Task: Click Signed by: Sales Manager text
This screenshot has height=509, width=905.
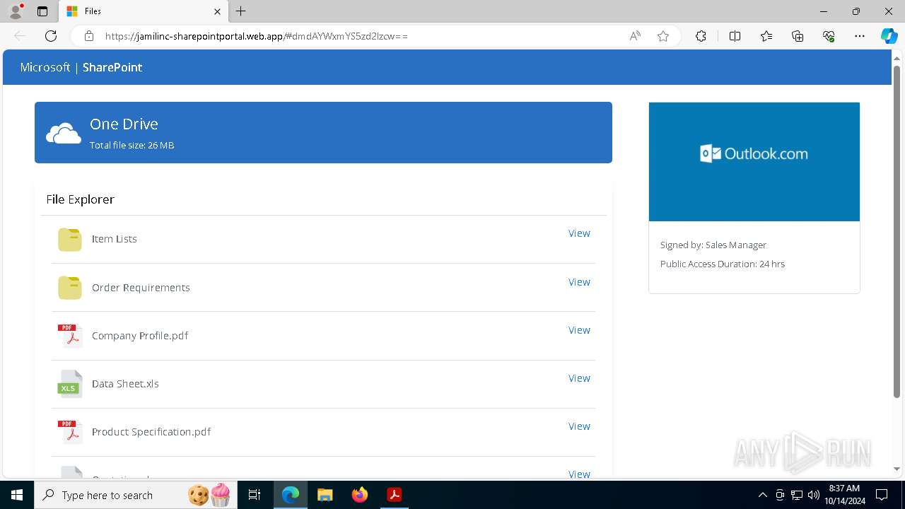Action: tap(713, 245)
